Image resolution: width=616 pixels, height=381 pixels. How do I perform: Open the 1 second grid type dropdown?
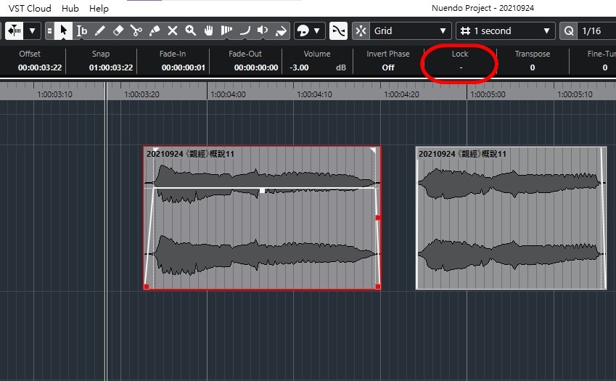click(x=505, y=30)
